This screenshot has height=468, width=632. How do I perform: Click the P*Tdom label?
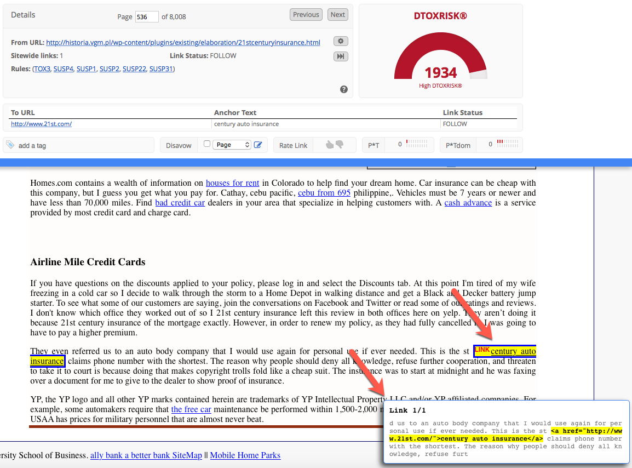point(458,145)
